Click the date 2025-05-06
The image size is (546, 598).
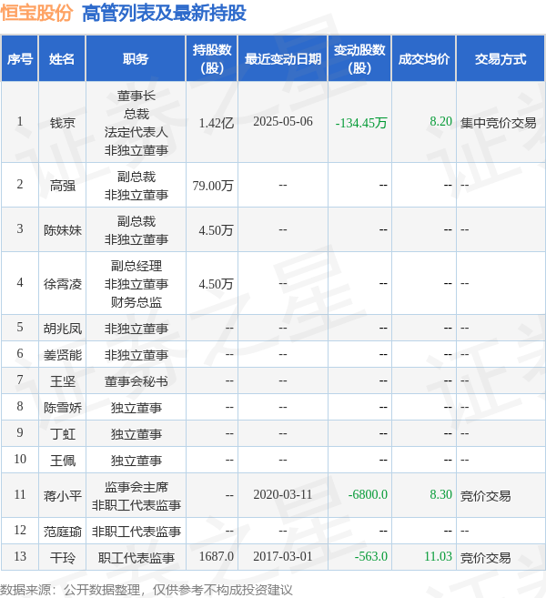tap(283, 122)
